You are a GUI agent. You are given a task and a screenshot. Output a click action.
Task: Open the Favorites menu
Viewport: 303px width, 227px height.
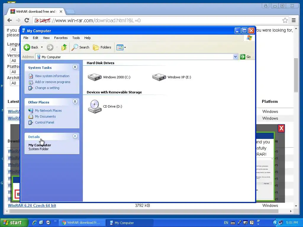(x=61, y=38)
